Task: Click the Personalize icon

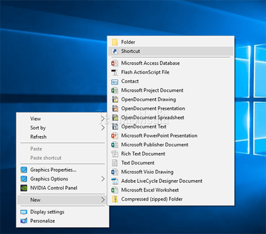Action: (24, 221)
